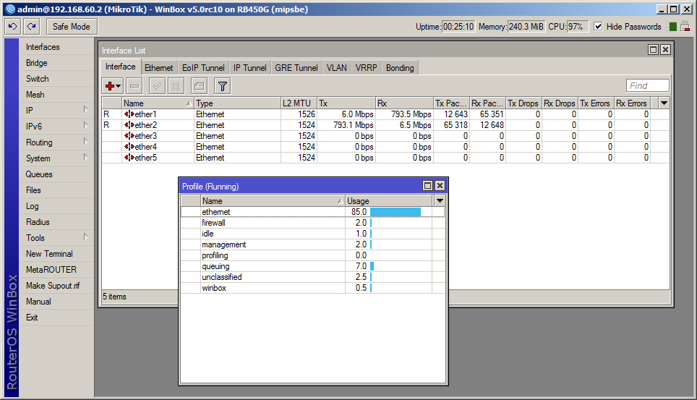Click the CPU 97% value field
Viewport: 697px width, 400px height.
(x=578, y=27)
